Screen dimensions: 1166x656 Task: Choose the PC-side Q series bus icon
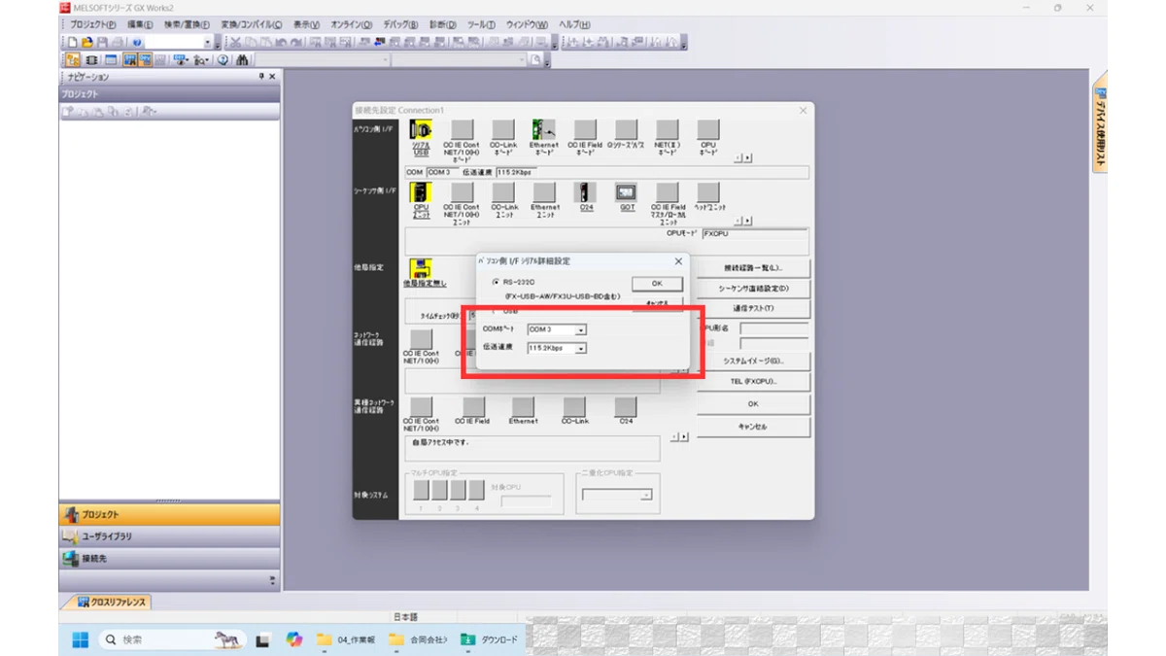627,130
